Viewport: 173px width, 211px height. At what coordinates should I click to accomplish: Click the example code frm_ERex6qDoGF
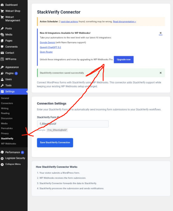click(x=57, y=130)
